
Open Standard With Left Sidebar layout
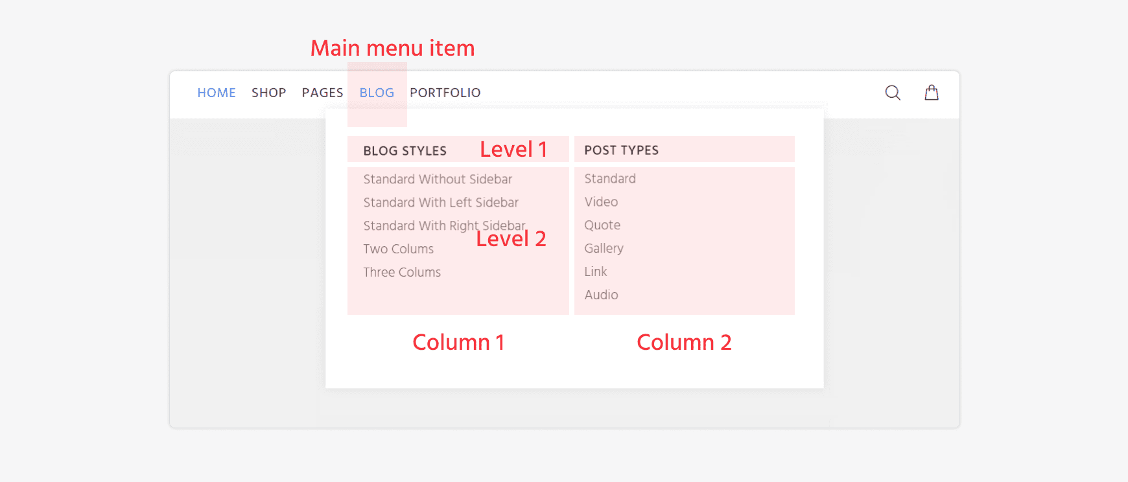440,202
